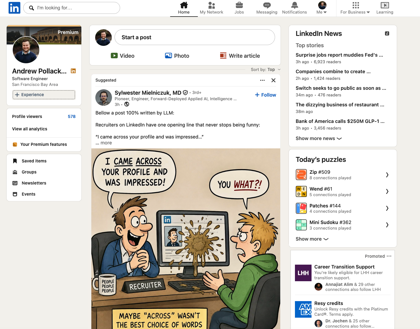The image size is (420, 329).
Task: Click the Photo post icon
Action: pos(168,56)
